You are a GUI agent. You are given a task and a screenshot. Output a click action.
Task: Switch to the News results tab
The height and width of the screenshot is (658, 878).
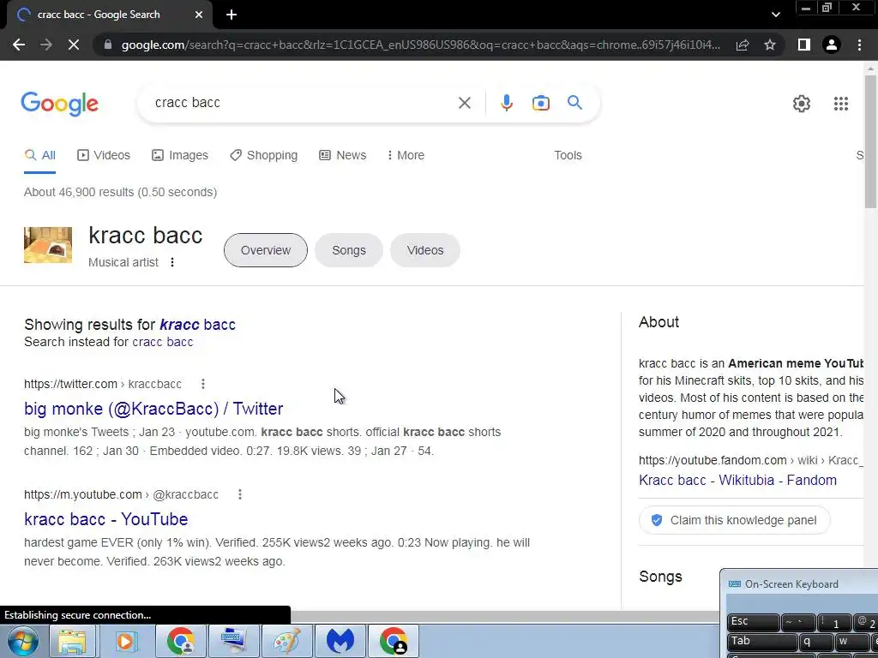[x=343, y=155]
